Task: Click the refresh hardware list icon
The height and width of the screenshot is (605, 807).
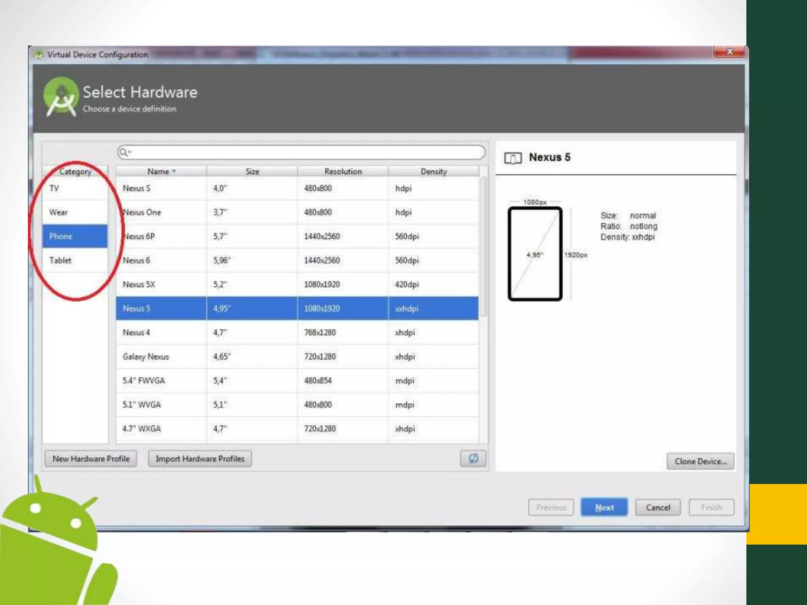Action: 473,458
